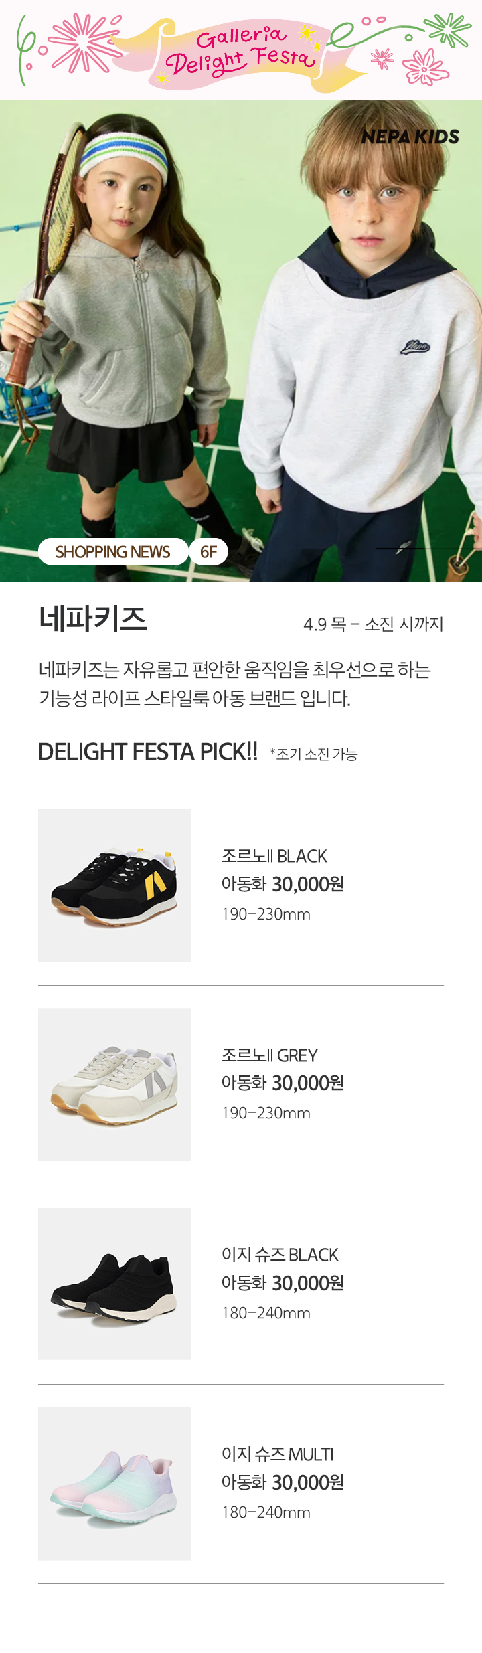View the 이지 슈즈 BLACK shoe image

pos(114,1284)
